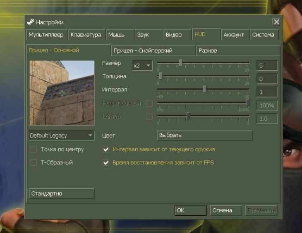
Task: Click the Цвет label text
Action: [x=108, y=136]
